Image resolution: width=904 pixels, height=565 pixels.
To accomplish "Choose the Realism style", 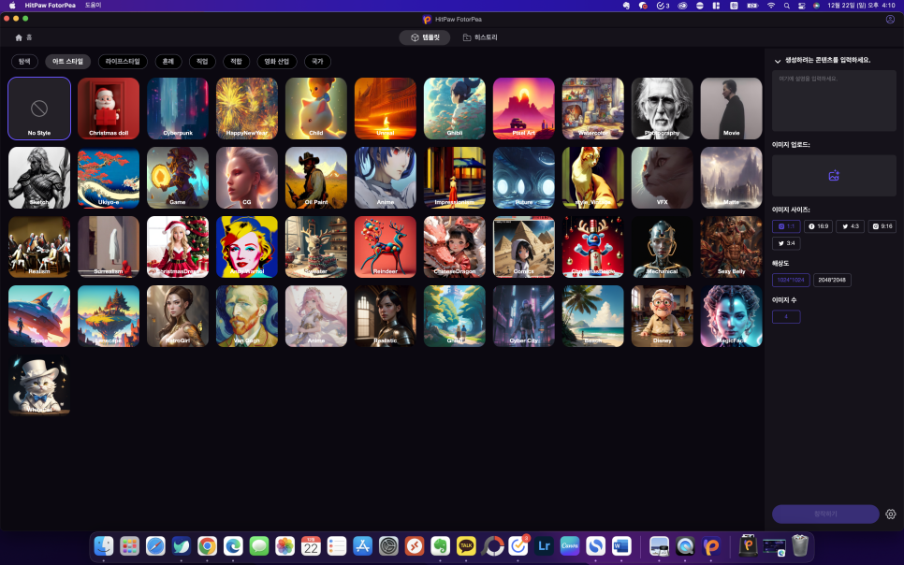I will [39, 247].
